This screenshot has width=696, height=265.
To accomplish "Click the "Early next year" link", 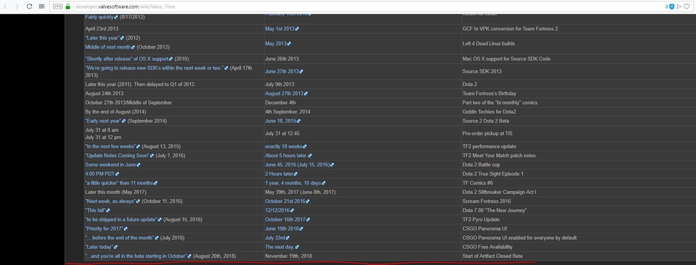I will (103, 121).
